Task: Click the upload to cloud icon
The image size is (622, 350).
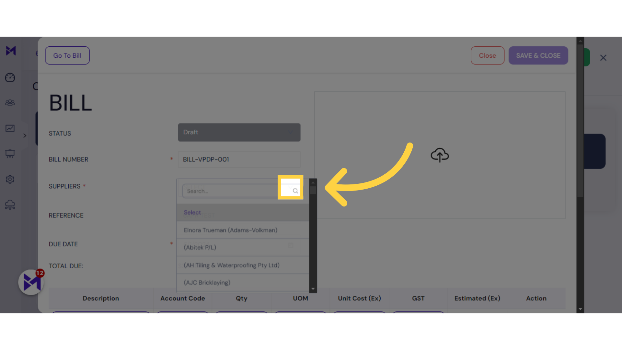Action: pos(440,155)
